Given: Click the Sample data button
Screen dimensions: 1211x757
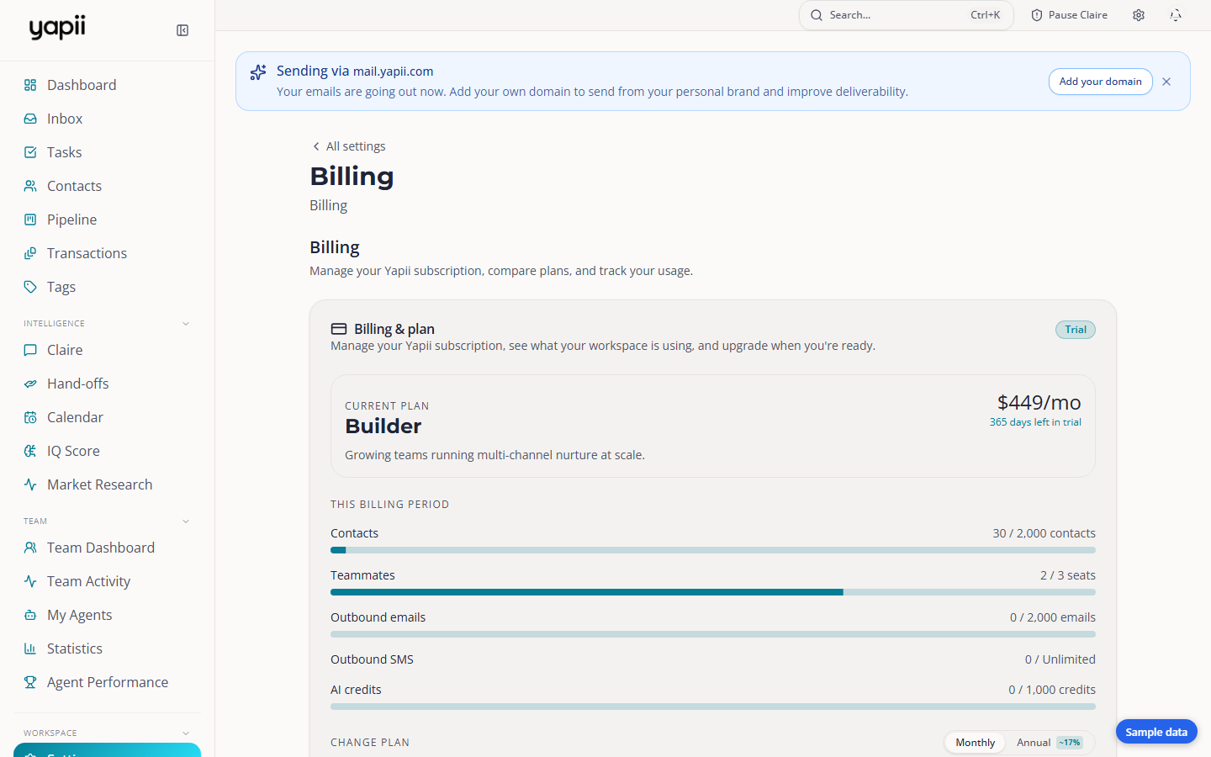Looking at the screenshot, I should coord(1156,732).
